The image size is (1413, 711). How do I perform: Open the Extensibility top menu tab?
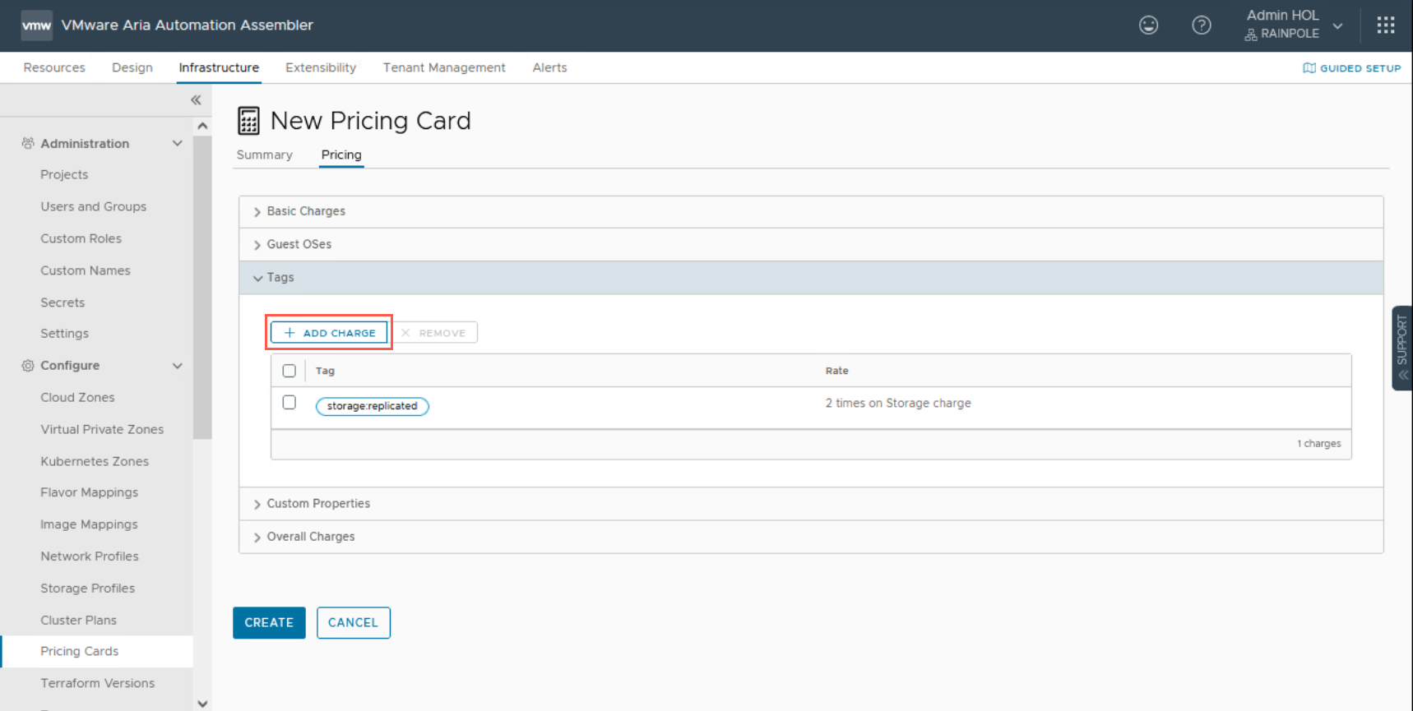pyautogui.click(x=320, y=67)
